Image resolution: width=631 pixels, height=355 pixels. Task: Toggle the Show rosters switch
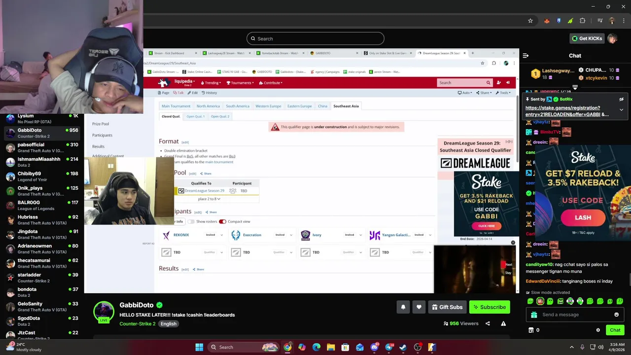191,221
